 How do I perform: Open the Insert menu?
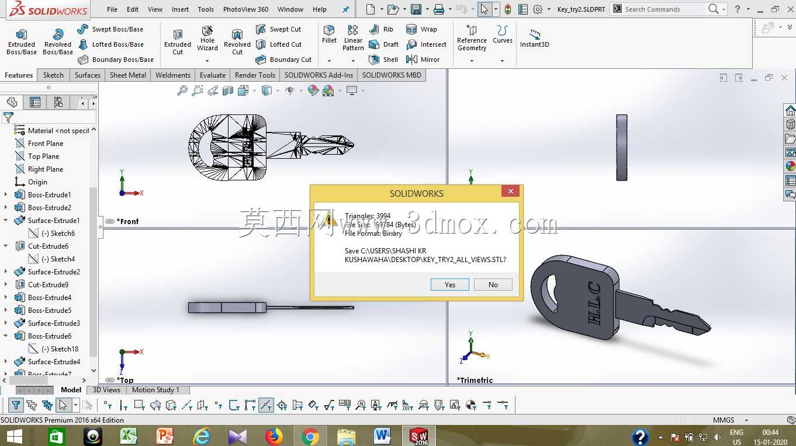180,9
